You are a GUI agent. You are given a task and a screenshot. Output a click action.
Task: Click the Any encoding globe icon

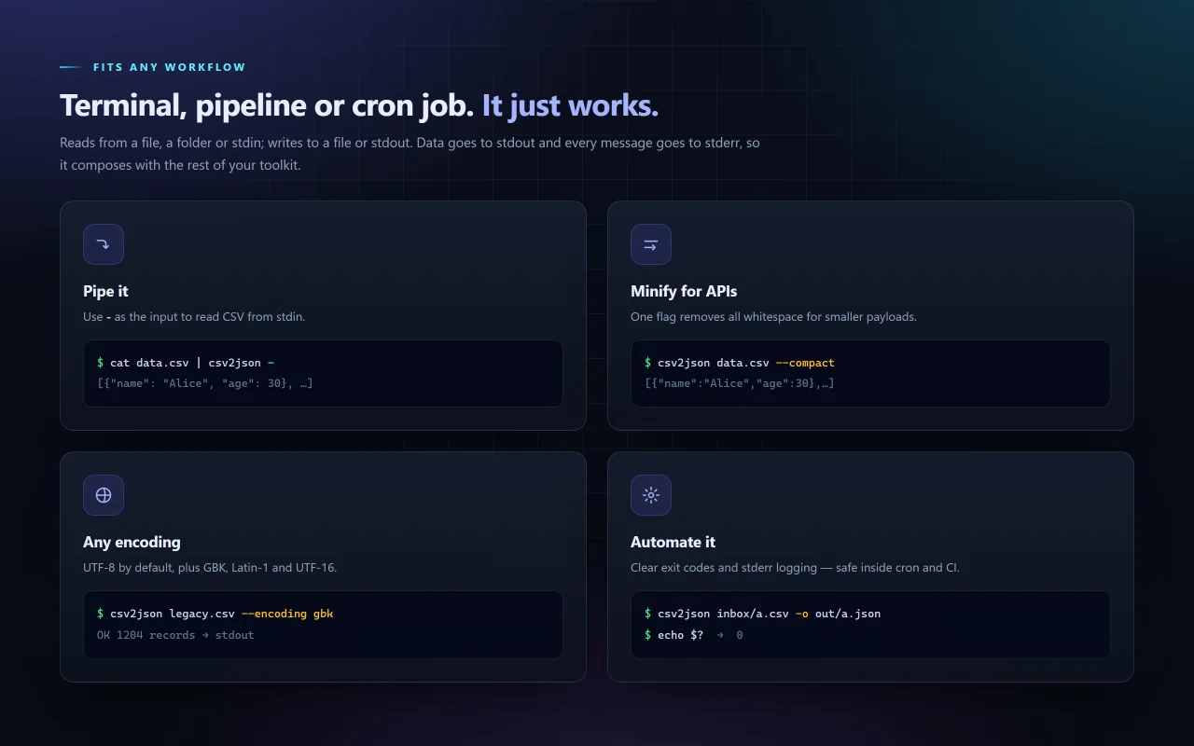coord(104,495)
